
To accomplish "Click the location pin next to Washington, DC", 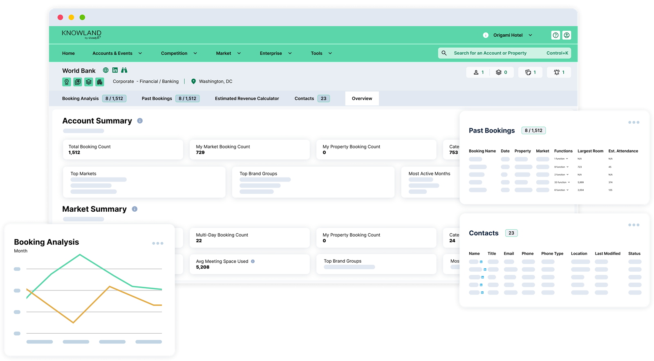I will (x=193, y=82).
